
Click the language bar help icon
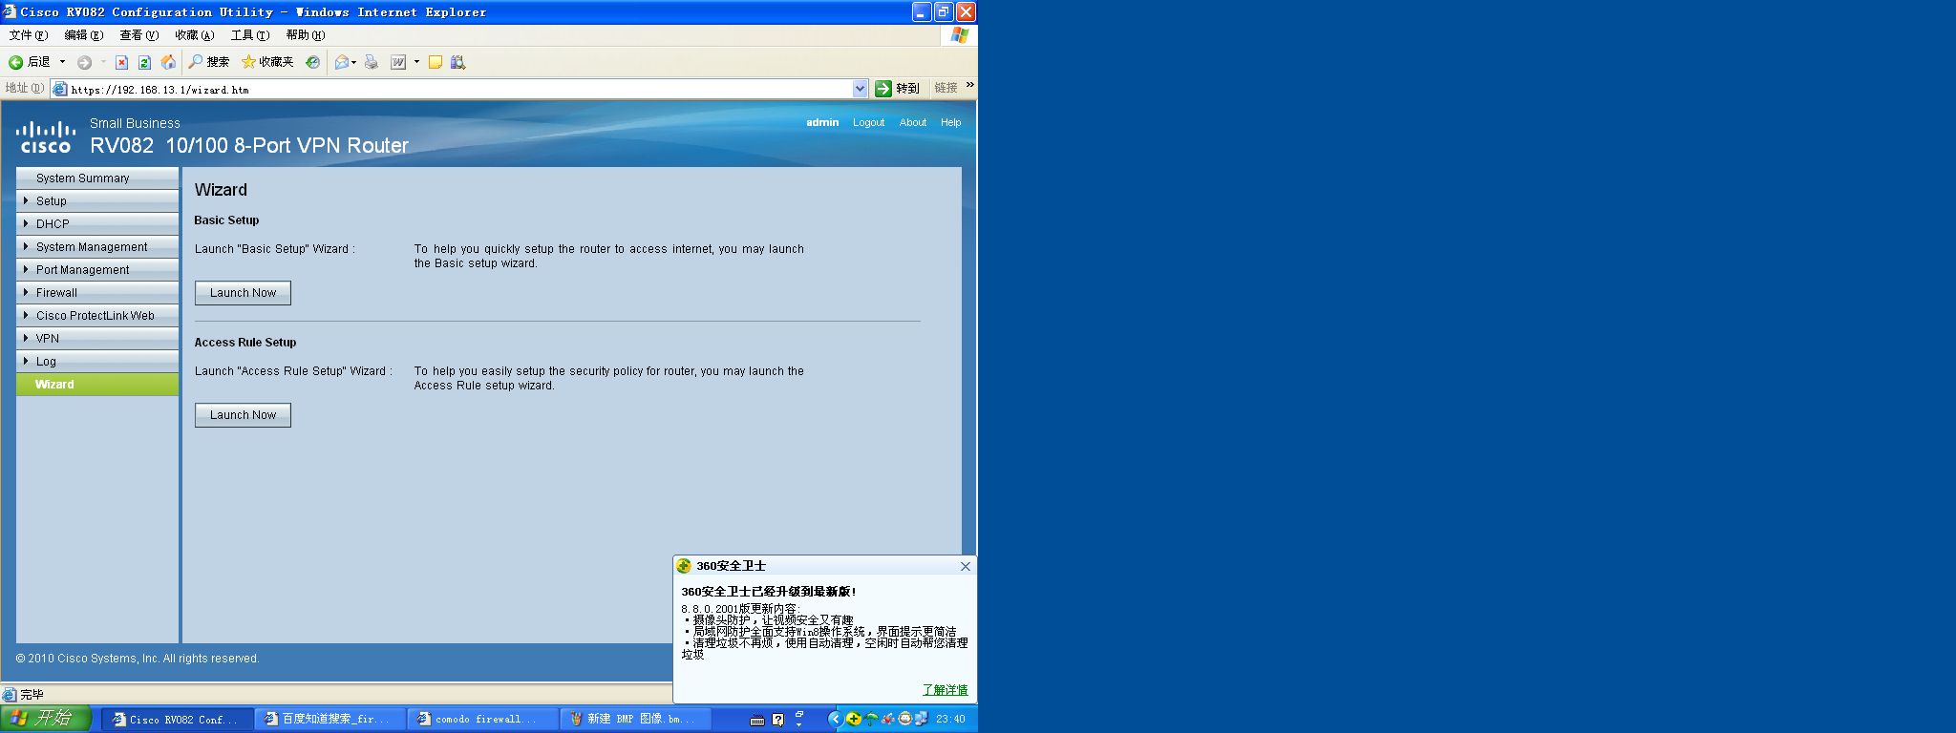(x=777, y=720)
